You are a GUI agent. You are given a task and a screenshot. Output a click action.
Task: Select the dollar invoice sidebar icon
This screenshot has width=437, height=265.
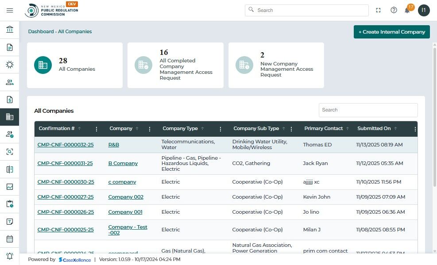tap(10, 100)
